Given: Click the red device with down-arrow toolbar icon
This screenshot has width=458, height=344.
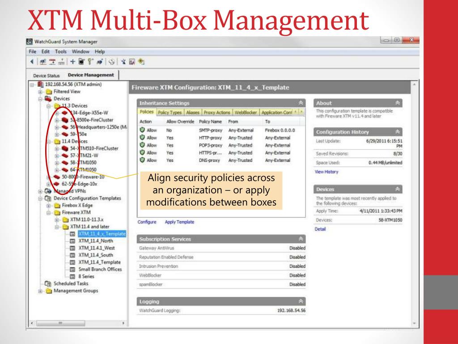Looking at the screenshot, I should click(52, 62).
